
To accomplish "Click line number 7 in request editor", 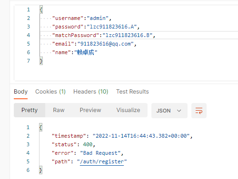I will pyautogui.click(x=29, y=61).
